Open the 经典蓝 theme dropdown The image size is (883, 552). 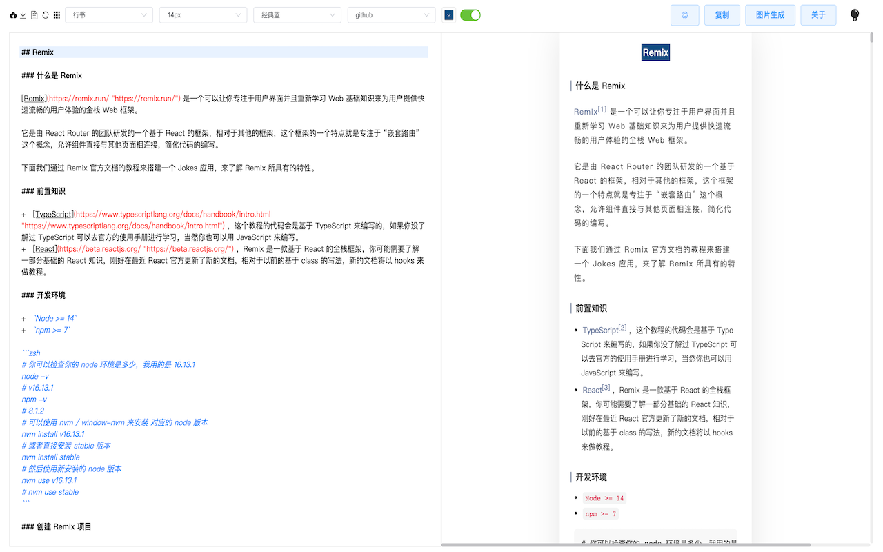(x=297, y=14)
